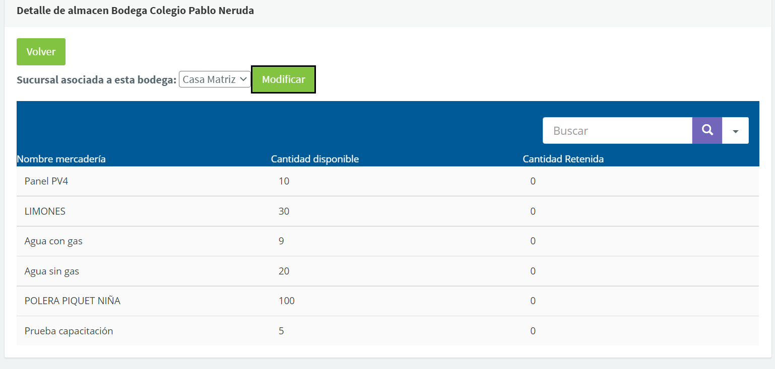Select the Agua con gas entry
Viewport: 775px width, 369px height.
(x=53, y=241)
